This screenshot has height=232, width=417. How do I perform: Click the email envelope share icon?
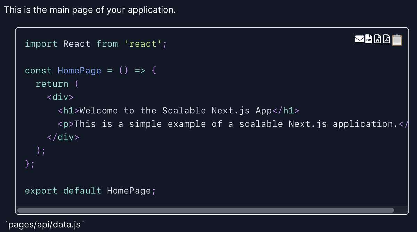click(x=360, y=40)
